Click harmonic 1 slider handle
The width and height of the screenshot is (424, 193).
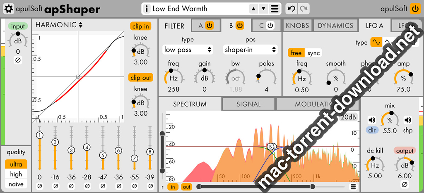pyautogui.click(x=40, y=135)
